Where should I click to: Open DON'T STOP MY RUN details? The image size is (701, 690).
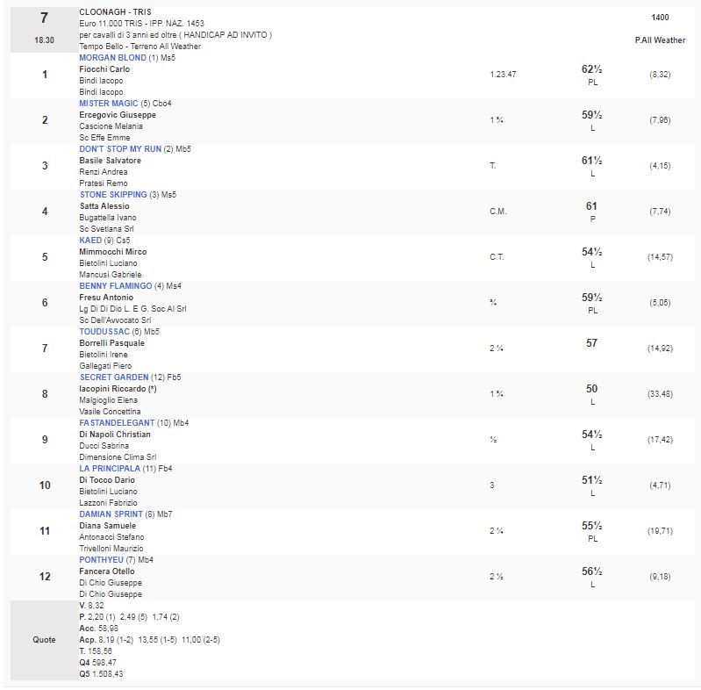point(120,149)
